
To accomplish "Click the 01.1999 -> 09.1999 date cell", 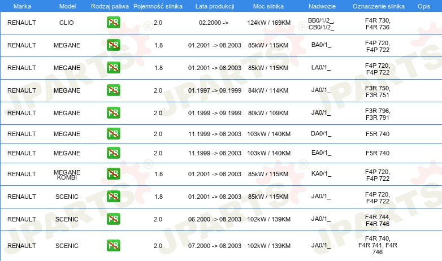I will [x=215, y=113].
